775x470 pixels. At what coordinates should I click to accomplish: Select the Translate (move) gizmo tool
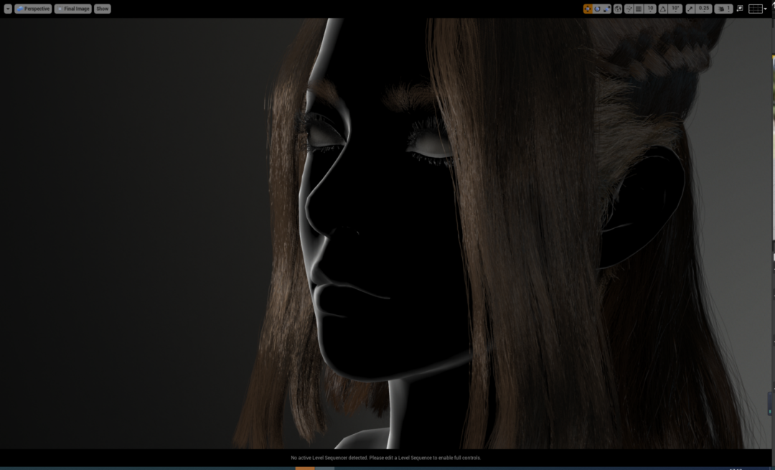[x=588, y=9]
